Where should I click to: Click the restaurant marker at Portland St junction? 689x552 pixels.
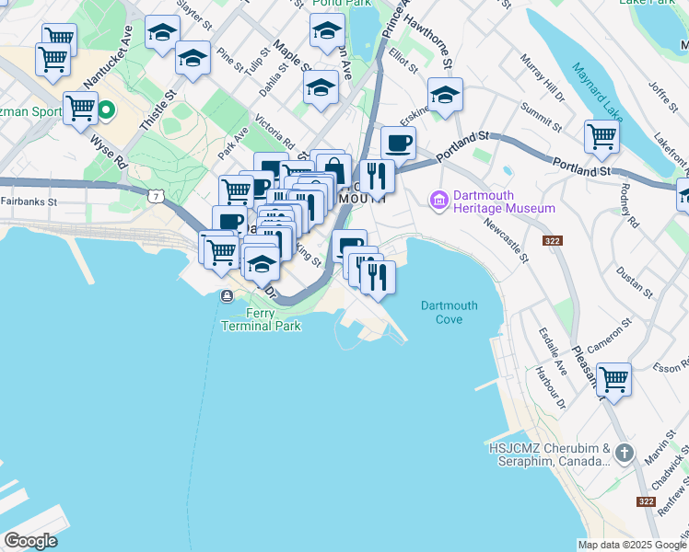pyautogui.click(x=377, y=175)
